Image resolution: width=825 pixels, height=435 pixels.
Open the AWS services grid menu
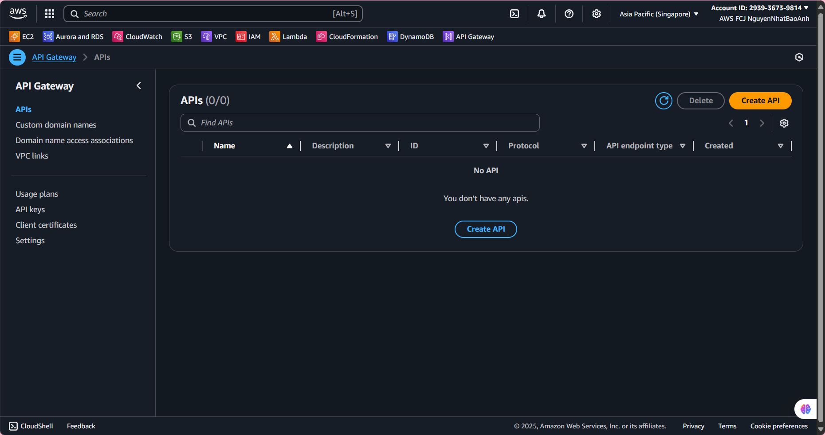tap(50, 14)
